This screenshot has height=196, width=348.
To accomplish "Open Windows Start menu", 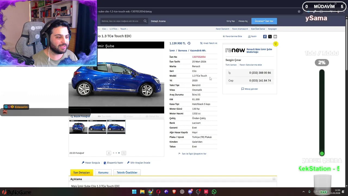I will [134, 192].
